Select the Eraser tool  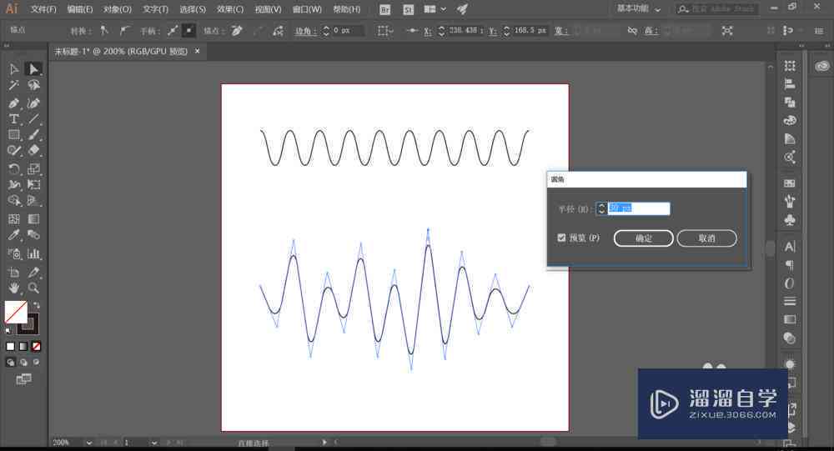[x=33, y=151]
